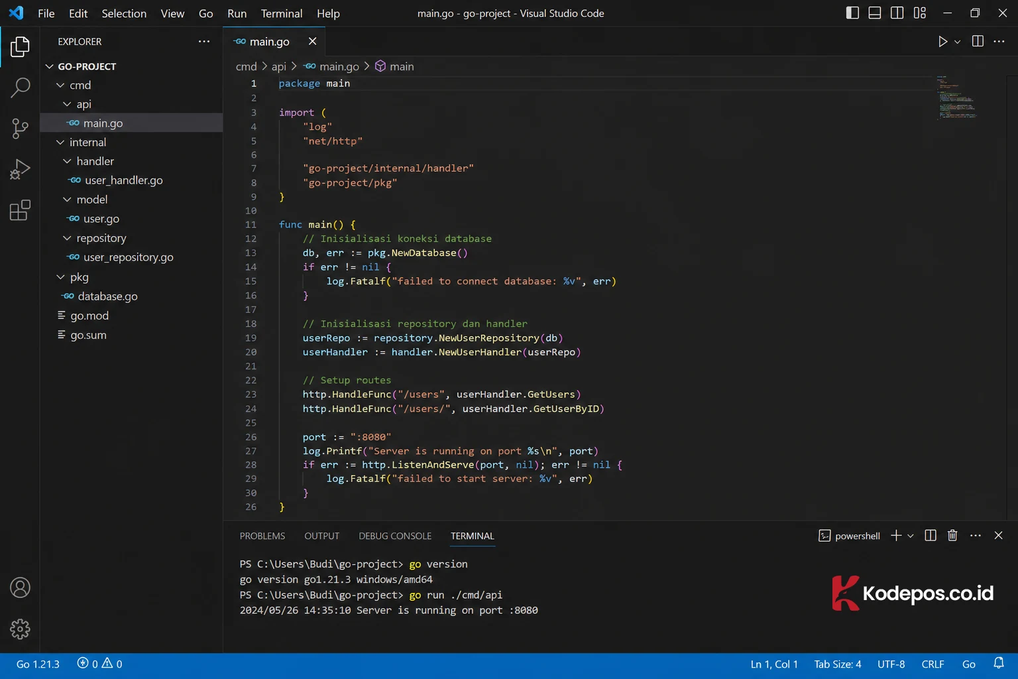Open the Search view in activity bar
The image size is (1018, 679).
[20, 88]
